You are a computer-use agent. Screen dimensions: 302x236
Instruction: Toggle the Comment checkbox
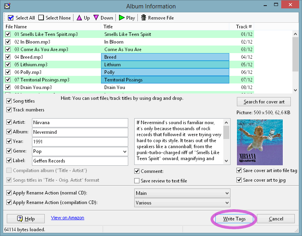[137, 171]
